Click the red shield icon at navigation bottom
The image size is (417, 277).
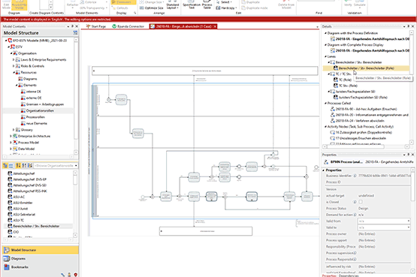[76, 275]
